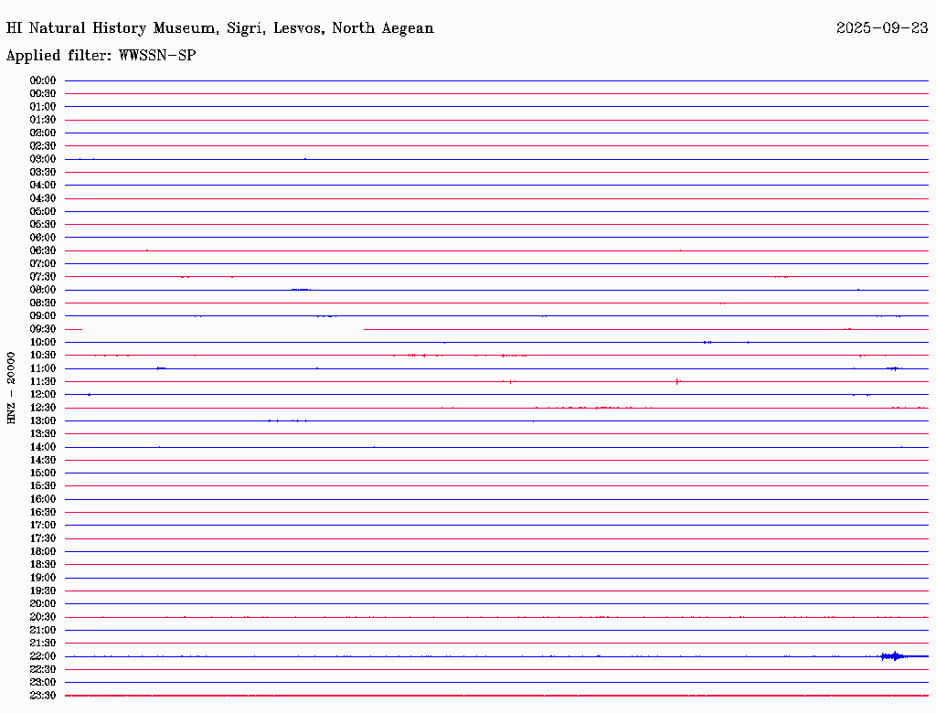
Task: Click the seismic event burst on the 22:00 trace
Action: point(894,656)
